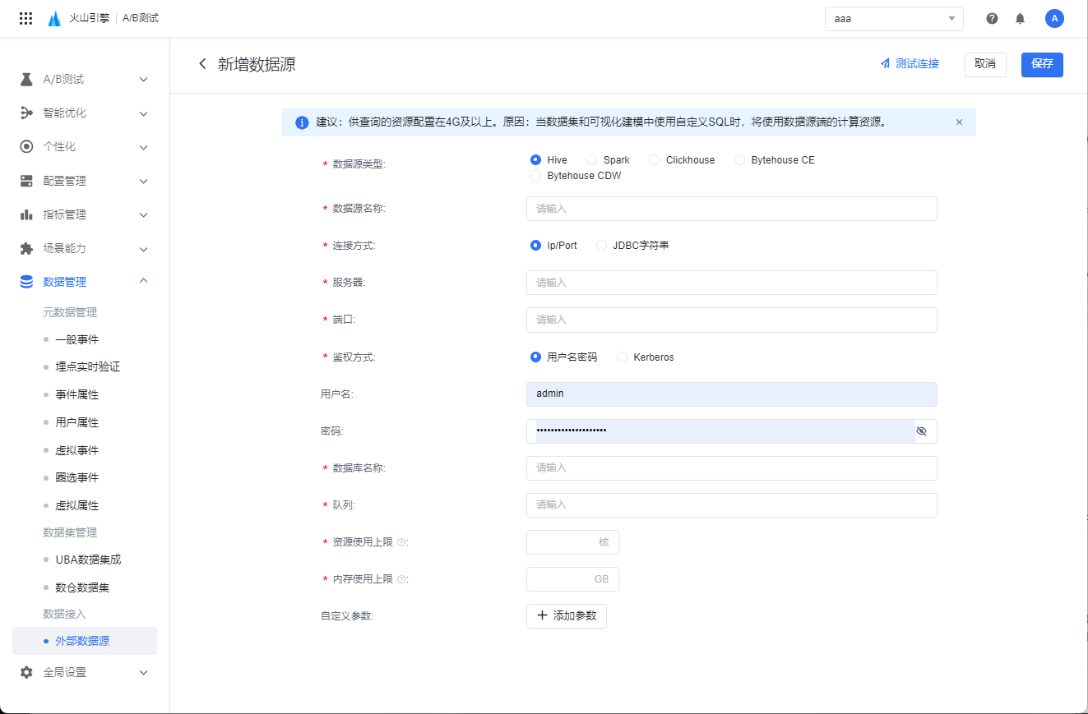Click the info icon in the suggestion banner
Screen dimensions: 1088x714
(302, 122)
